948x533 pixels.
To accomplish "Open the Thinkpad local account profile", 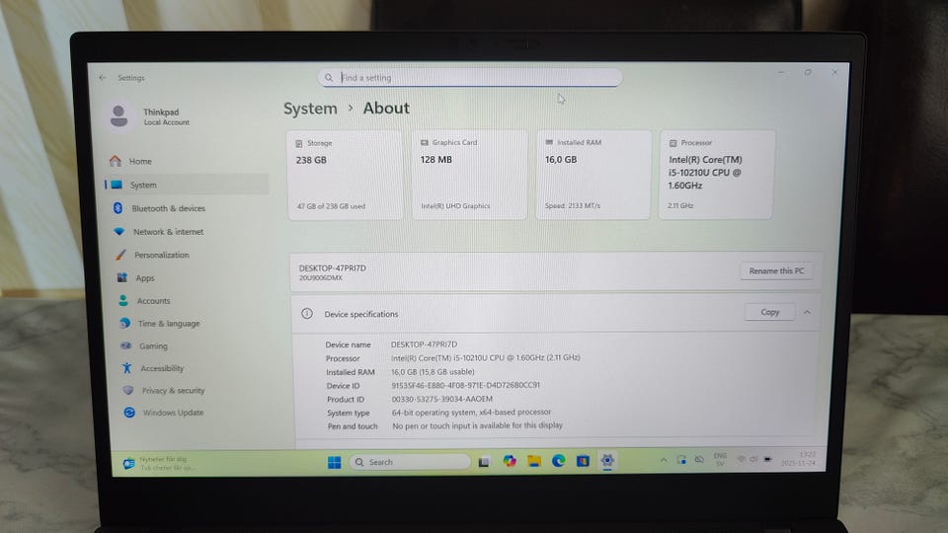I will coord(150,116).
